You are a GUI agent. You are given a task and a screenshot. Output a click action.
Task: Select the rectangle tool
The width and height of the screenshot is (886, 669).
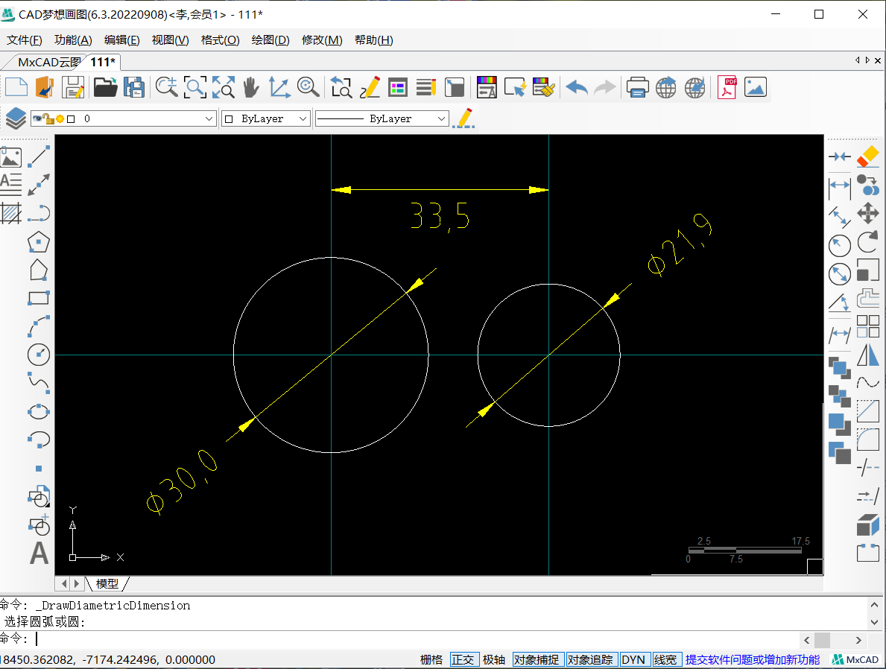39,298
